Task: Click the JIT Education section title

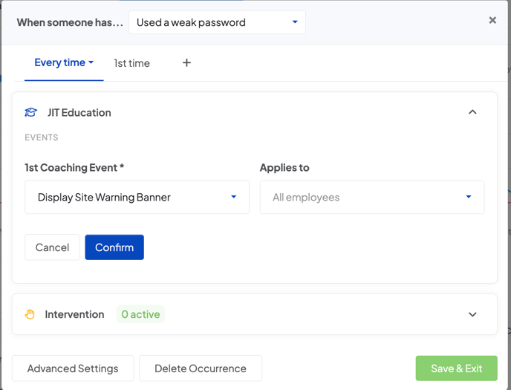Action: tap(79, 112)
